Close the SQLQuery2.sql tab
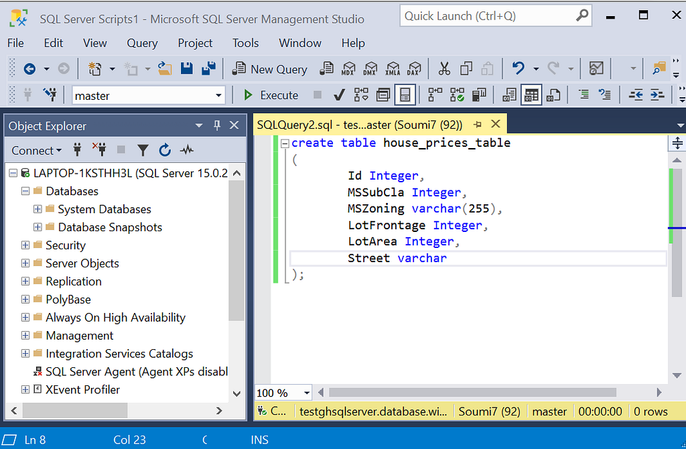 (x=495, y=124)
